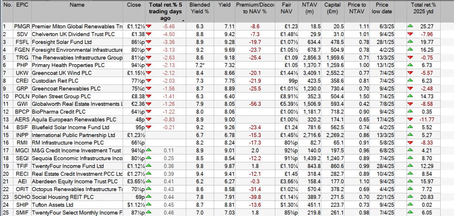
Task: Sort by Blended Yield % column header
Action: pyautogui.click(x=199, y=8)
